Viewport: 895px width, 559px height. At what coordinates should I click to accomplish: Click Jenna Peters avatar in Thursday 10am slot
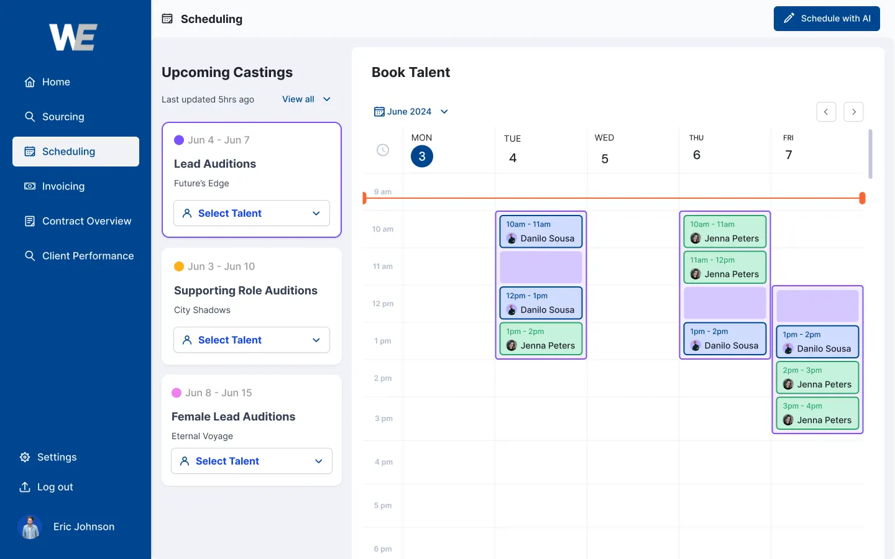point(695,239)
